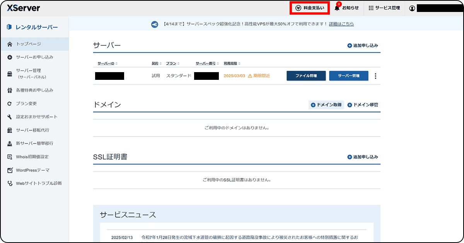
Task: Click the yen icon in 料金支払い
Action: (298, 8)
